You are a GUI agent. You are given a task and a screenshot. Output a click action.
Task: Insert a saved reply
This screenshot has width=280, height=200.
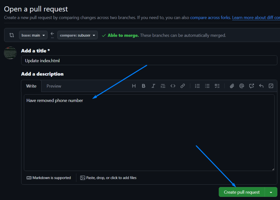pos(261,86)
